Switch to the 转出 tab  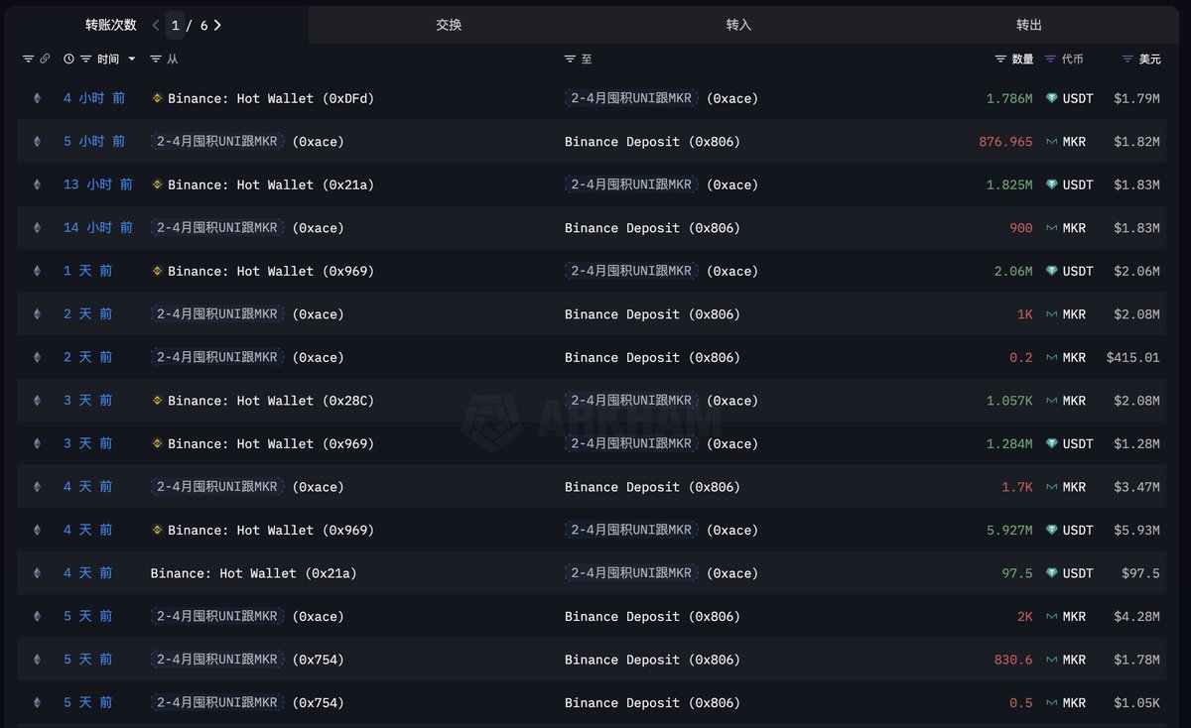pyautogui.click(x=1029, y=25)
